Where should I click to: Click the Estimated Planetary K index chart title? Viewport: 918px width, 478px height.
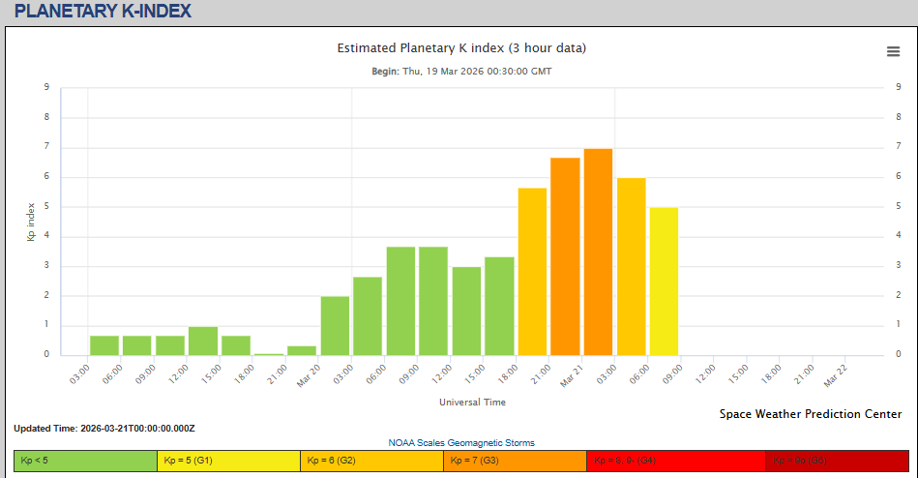pyautogui.click(x=461, y=48)
